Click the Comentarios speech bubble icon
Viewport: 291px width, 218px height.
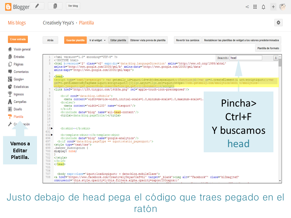tap(10, 71)
